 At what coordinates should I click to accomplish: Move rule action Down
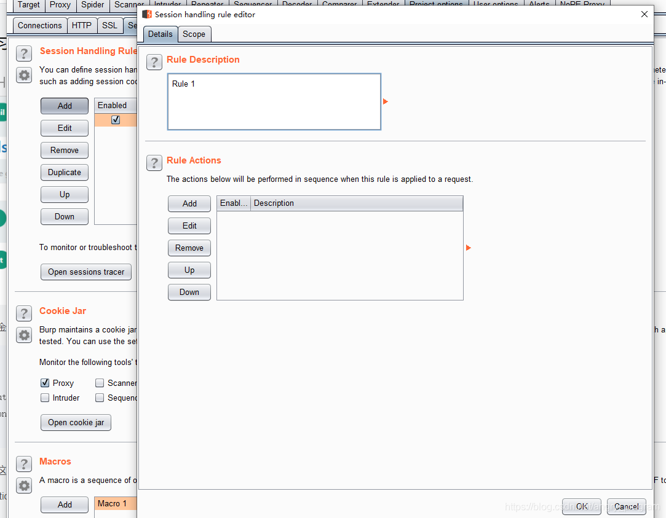pos(189,292)
